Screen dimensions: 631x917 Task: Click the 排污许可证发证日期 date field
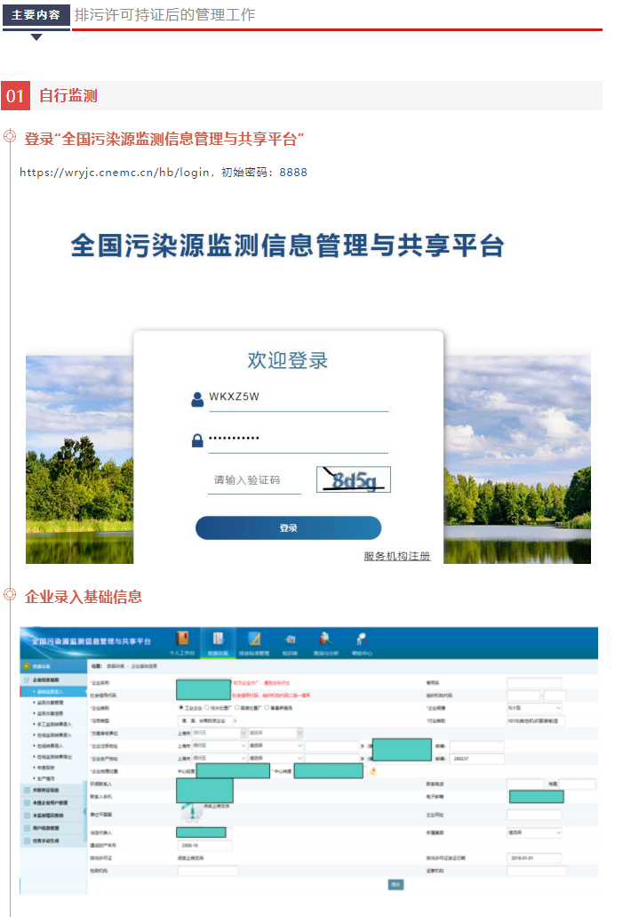(x=534, y=858)
